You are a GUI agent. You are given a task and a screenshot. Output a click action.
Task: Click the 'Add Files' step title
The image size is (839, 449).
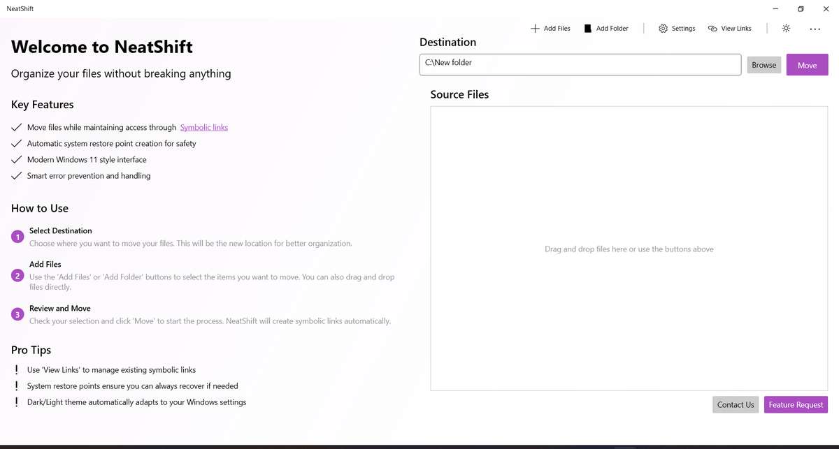tap(45, 264)
